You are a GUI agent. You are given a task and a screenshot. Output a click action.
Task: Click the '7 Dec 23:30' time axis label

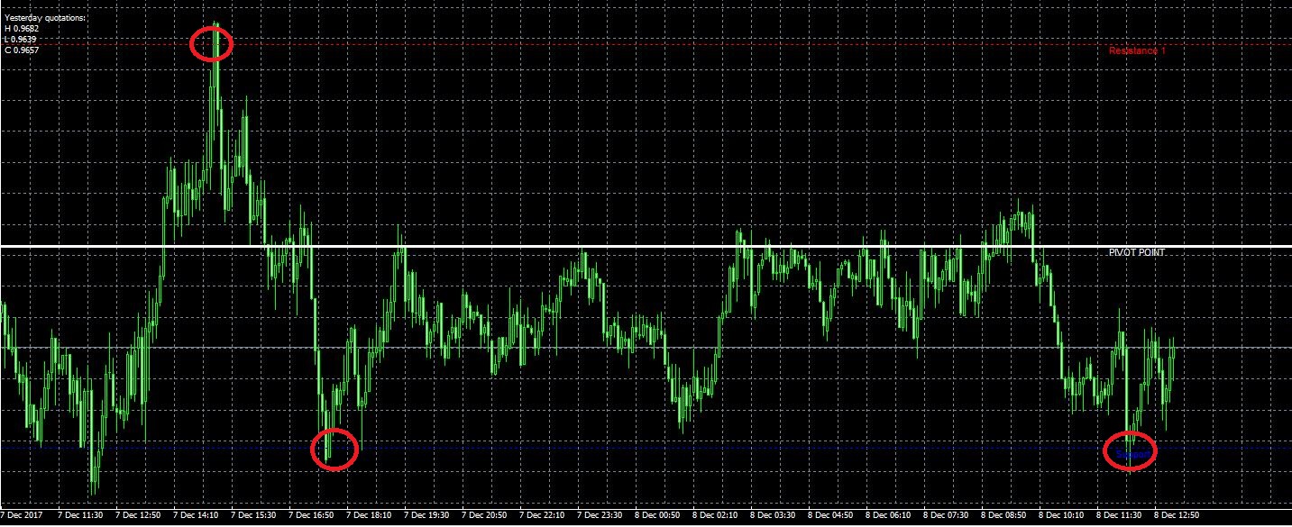click(x=600, y=516)
